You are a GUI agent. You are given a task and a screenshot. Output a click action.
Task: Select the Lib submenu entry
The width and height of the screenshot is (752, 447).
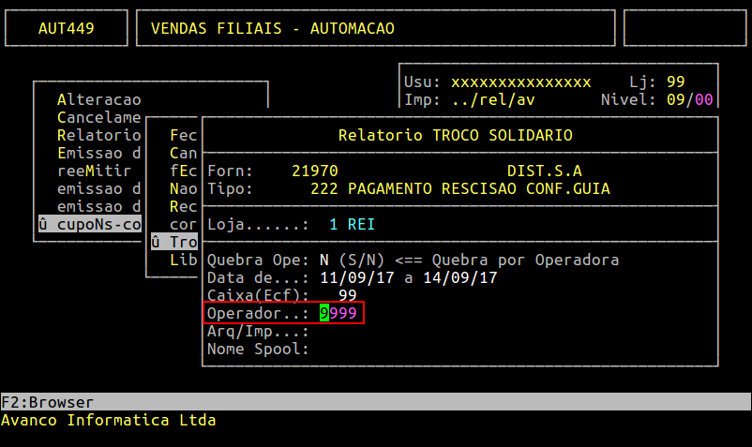183,260
